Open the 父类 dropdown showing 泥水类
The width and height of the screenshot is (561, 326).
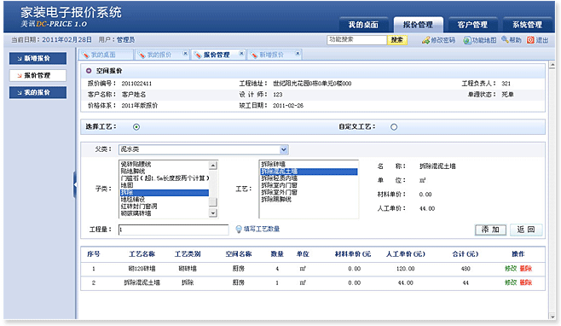(204, 149)
